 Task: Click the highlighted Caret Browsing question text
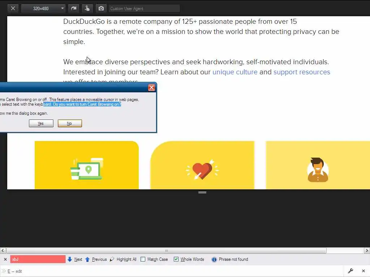pyautogui.click(x=82, y=104)
